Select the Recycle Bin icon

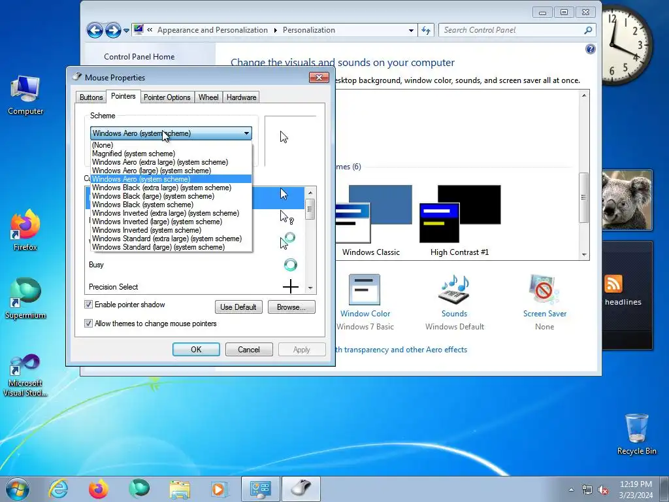coord(636,434)
